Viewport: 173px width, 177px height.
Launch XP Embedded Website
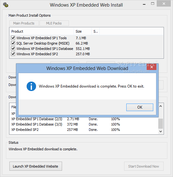pos(36,166)
